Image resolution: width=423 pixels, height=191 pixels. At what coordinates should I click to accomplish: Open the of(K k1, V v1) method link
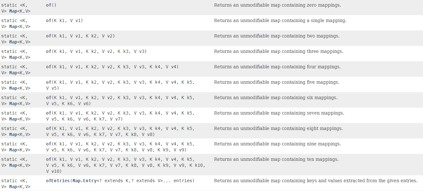point(49,21)
